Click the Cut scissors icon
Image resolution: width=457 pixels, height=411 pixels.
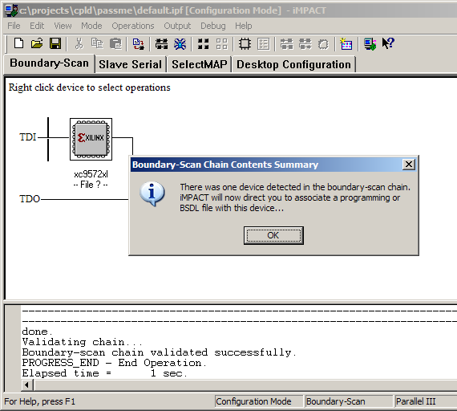[79, 44]
